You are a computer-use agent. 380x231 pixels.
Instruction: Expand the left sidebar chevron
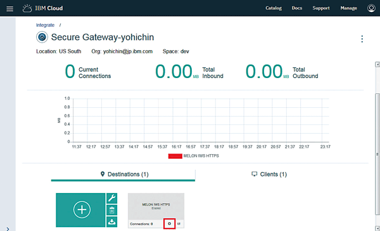pyautogui.click(x=8, y=228)
